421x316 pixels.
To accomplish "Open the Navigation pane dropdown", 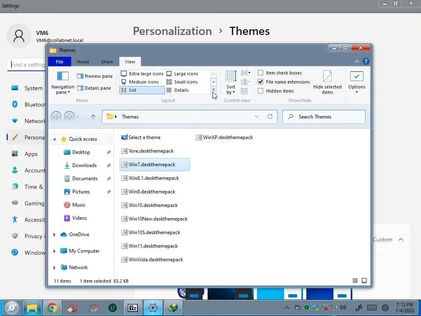I will 63,83.
